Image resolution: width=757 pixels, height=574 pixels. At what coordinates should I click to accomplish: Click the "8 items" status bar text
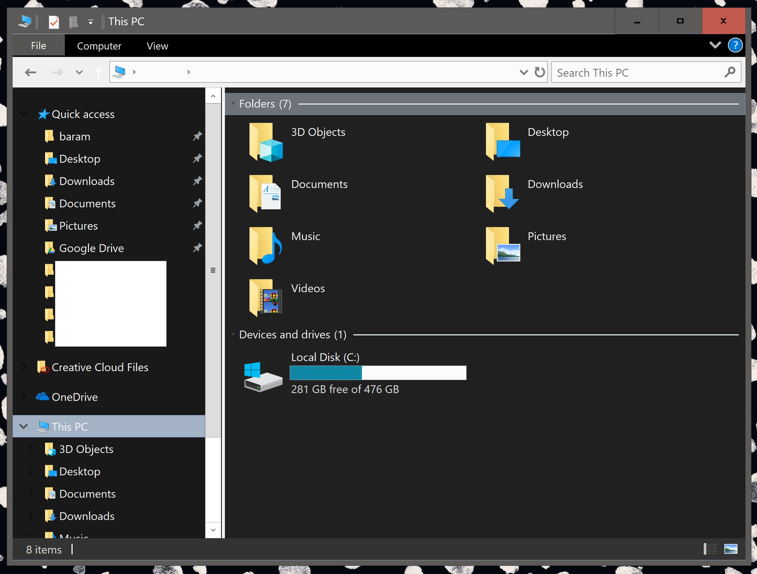[x=44, y=549]
